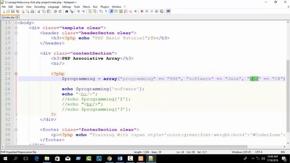290x163 pixels.
Task: Print the document with the Print icon
Action: pos(32,11)
